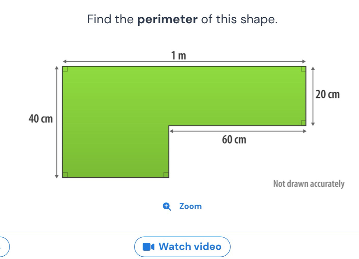Click the partially visible button at left edge
Viewport: 359px width, 259px height.
click(4, 246)
